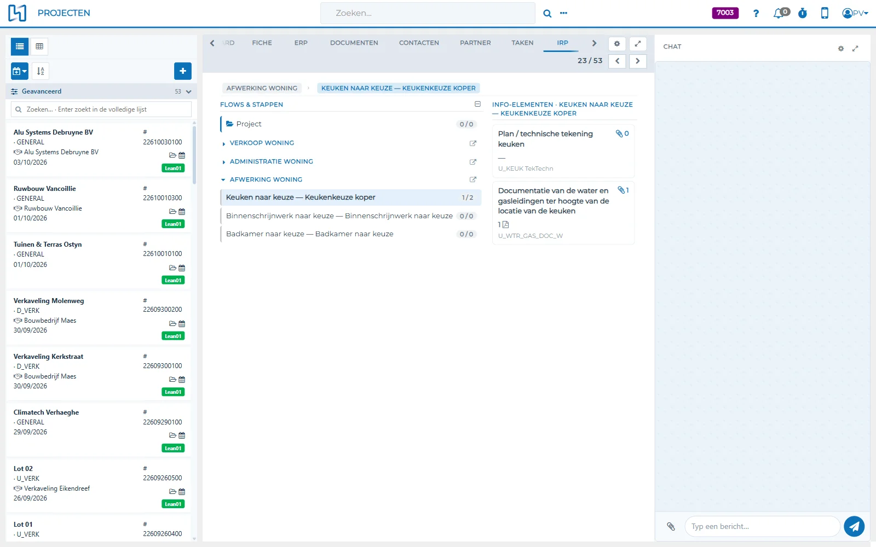
Task: Open project Verkaveling Molenweg
Action: [99, 318]
